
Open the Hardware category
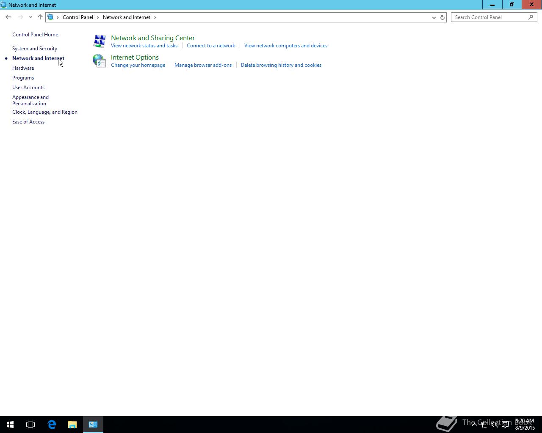pyautogui.click(x=23, y=68)
